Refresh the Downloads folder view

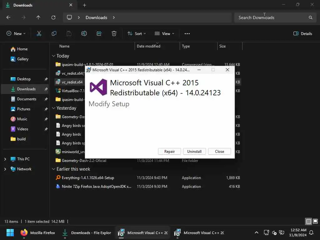[53, 17]
